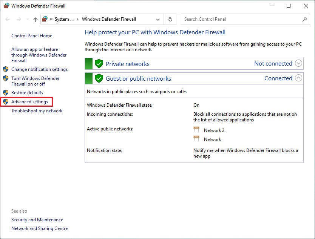Go up one level with Up arrow
Viewport: 315px width, 239px height.
tap(36, 19)
